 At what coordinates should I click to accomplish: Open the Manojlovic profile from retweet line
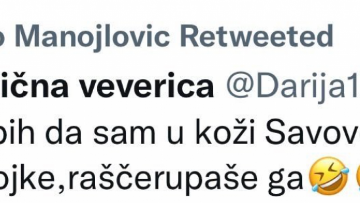pyautogui.click(x=94, y=36)
